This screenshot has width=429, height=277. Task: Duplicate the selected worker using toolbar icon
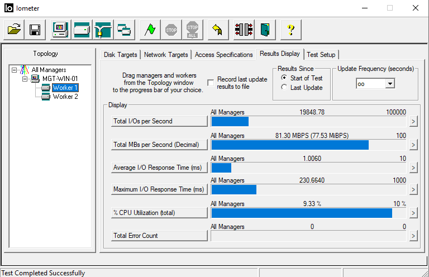(124, 30)
